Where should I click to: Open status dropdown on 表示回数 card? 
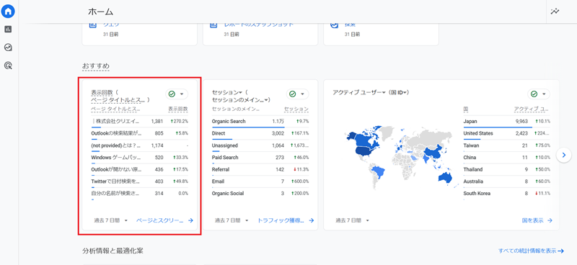point(177,94)
